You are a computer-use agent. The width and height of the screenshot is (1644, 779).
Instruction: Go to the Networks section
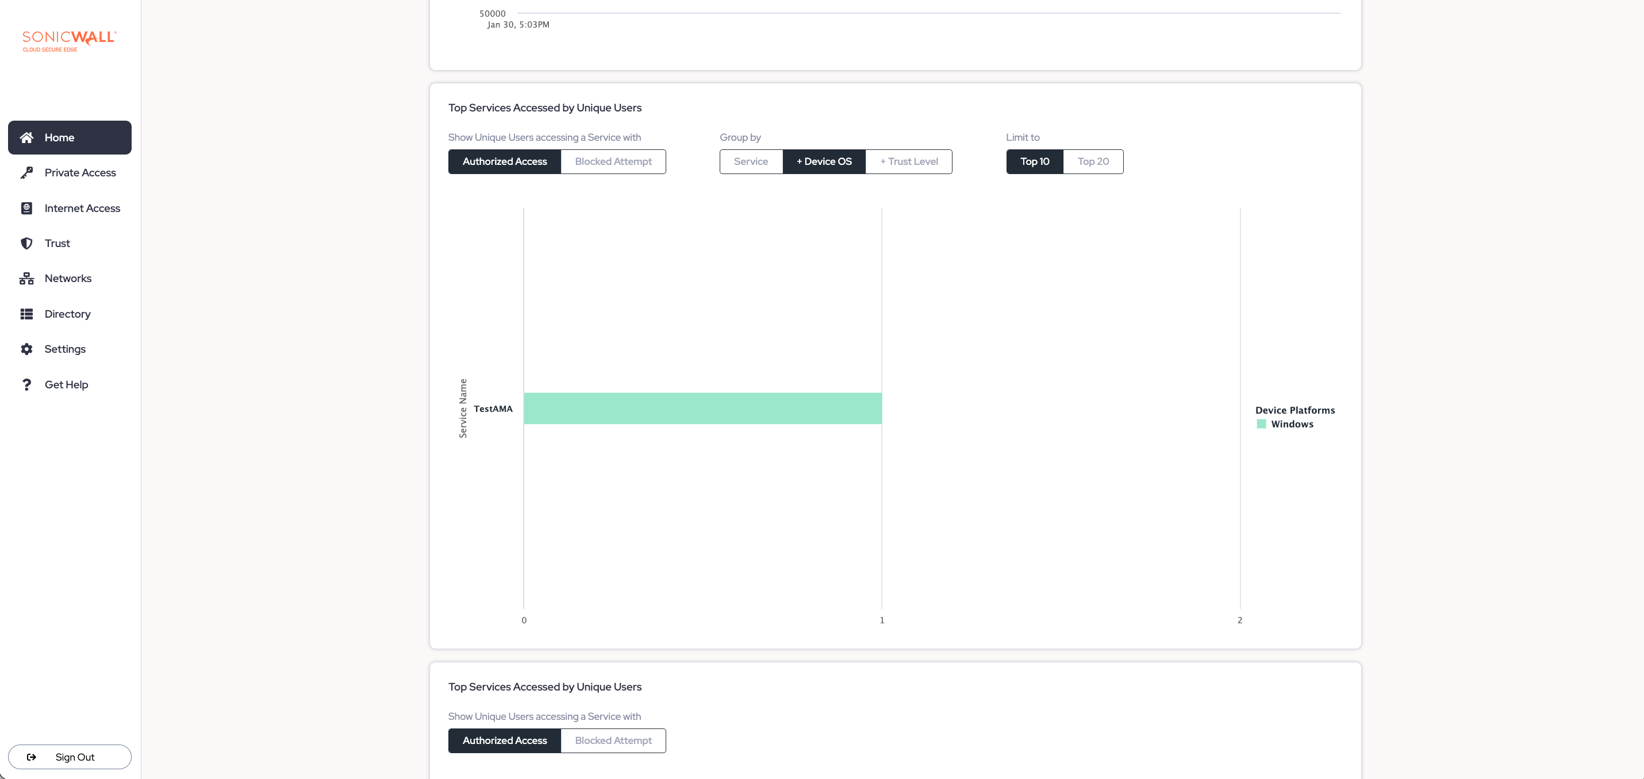[x=68, y=278]
